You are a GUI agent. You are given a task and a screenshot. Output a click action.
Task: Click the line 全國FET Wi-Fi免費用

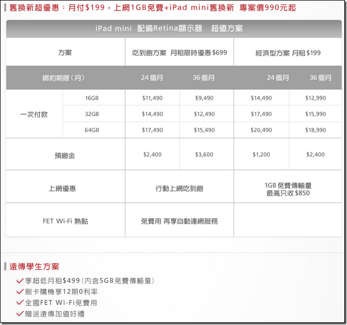click(x=61, y=302)
